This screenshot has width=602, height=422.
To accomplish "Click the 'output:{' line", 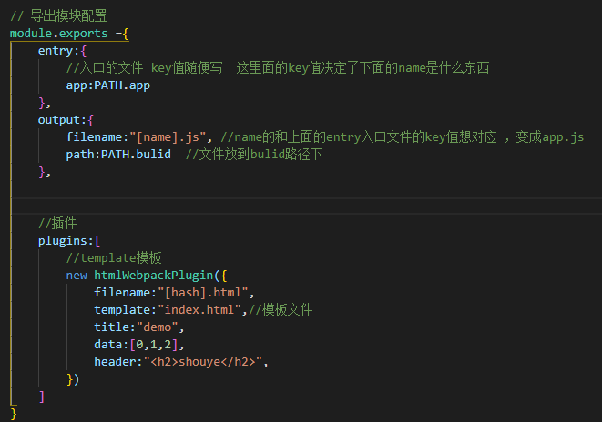I will click(66, 120).
